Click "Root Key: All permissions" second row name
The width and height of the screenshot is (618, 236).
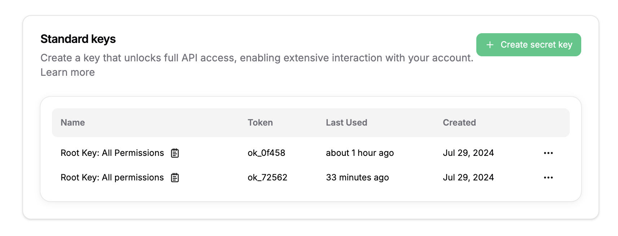112,178
